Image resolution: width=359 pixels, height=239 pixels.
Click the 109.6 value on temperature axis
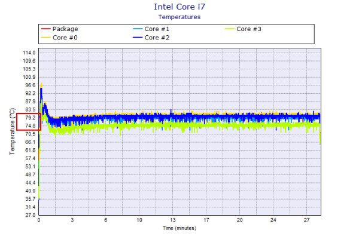pyautogui.click(x=29, y=61)
